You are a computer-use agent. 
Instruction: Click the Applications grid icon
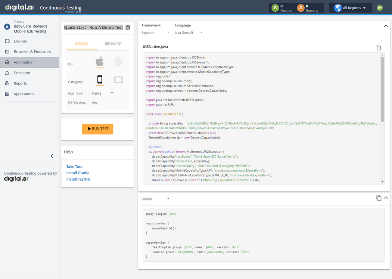(x=7, y=94)
